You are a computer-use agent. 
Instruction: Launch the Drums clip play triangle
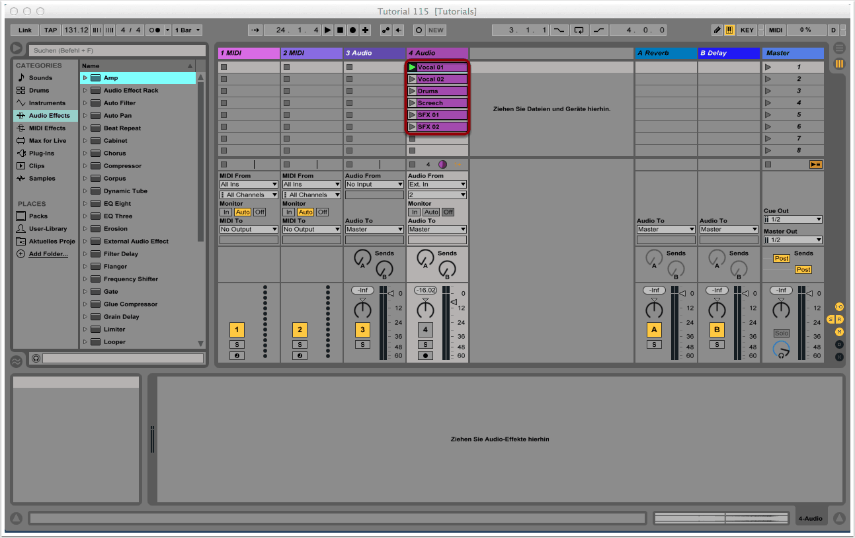tap(413, 91)
